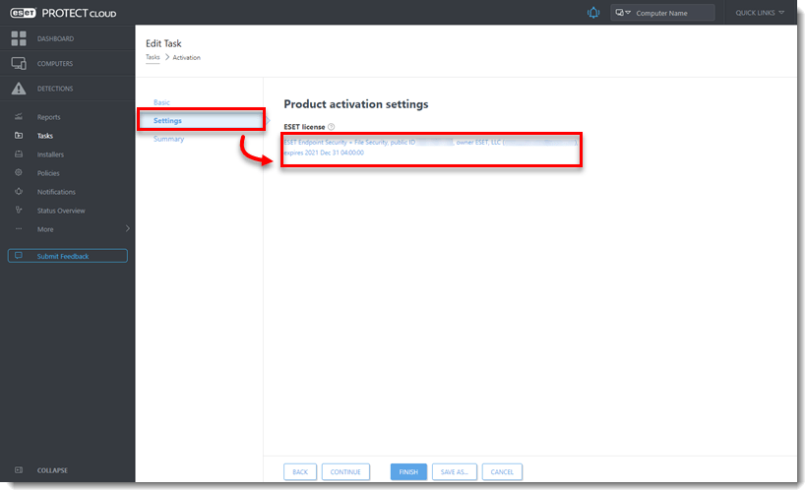Click the Computers monitor icon
The width and height of the screenshot is (806, 491).
point(19,63)
